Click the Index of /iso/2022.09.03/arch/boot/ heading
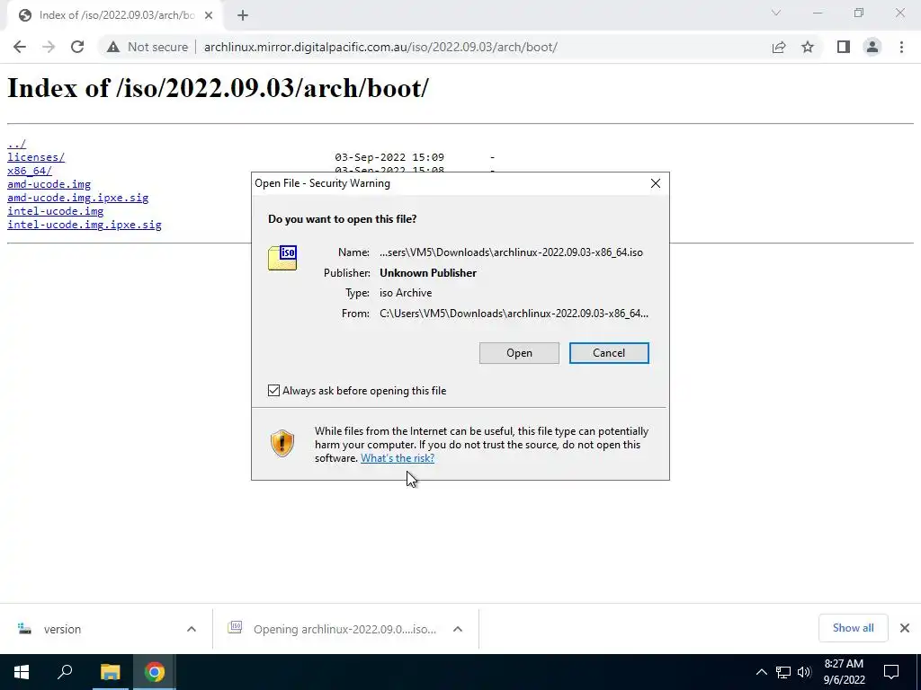This screenshot has height=690, width=921. click(218, 89)
